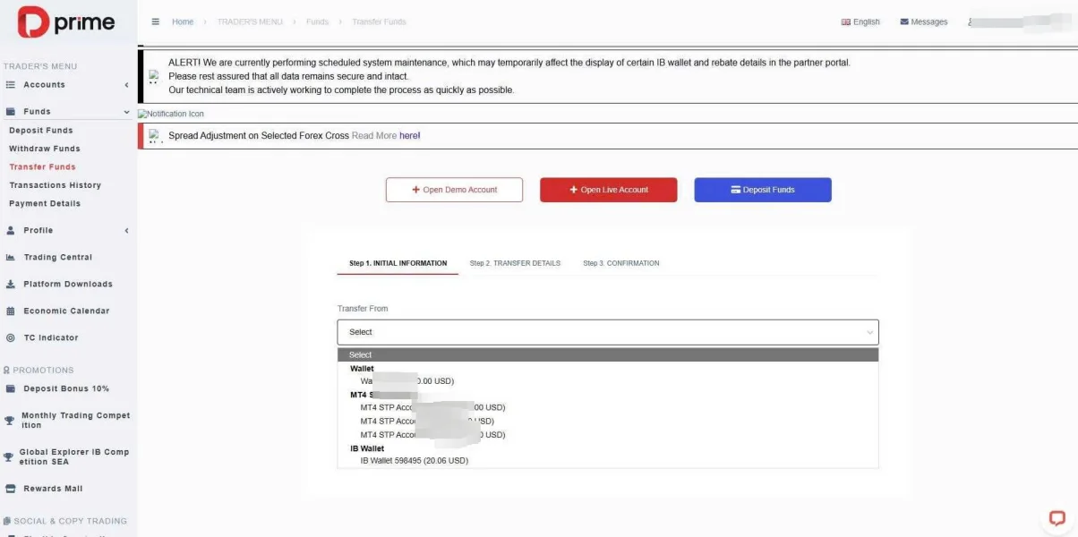Viewport: 1078px width, 537px height.
Task: Click the Funds wallet icon
Action: tap(11, 112)
